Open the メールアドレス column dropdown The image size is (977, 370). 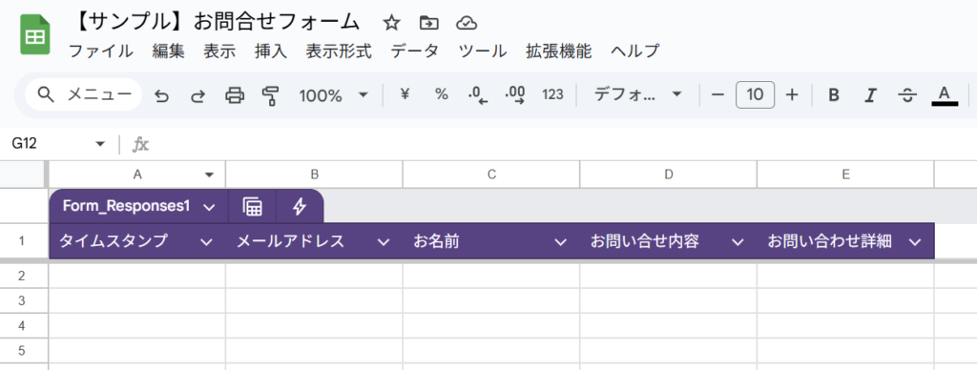click(x=384, y=241)
